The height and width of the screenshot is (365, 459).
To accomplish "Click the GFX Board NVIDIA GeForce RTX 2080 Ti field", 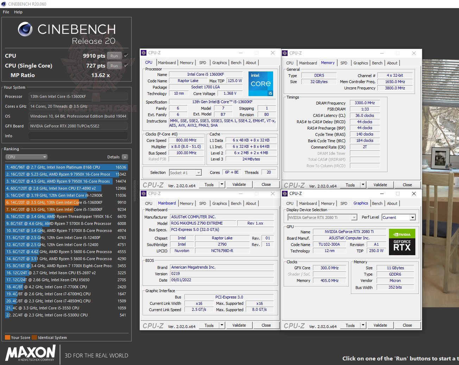I will (78, 126).
